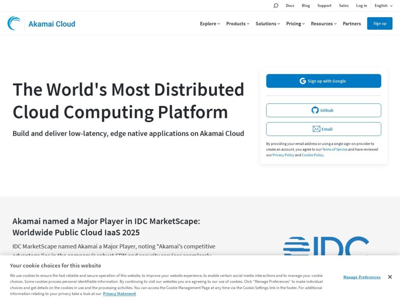Viewport: 400px width, 300px height.
Task: Open the English language dropdown
Action: (x=383, y=6)
